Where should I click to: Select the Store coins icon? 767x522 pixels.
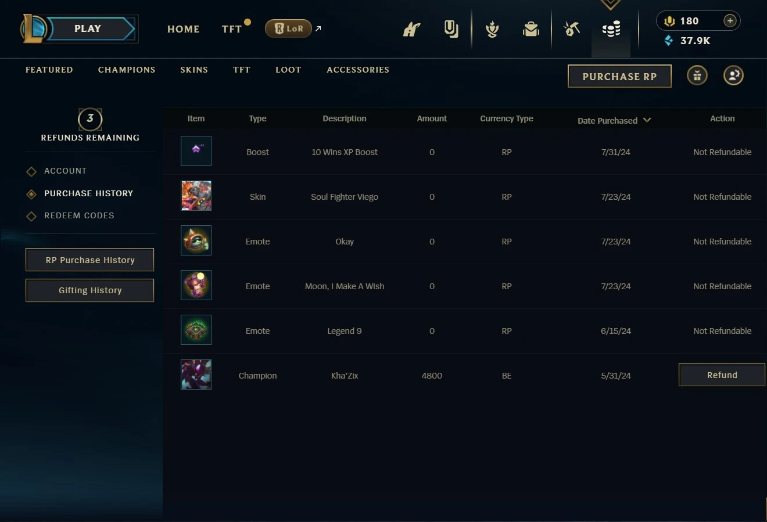tap(611, 28)
